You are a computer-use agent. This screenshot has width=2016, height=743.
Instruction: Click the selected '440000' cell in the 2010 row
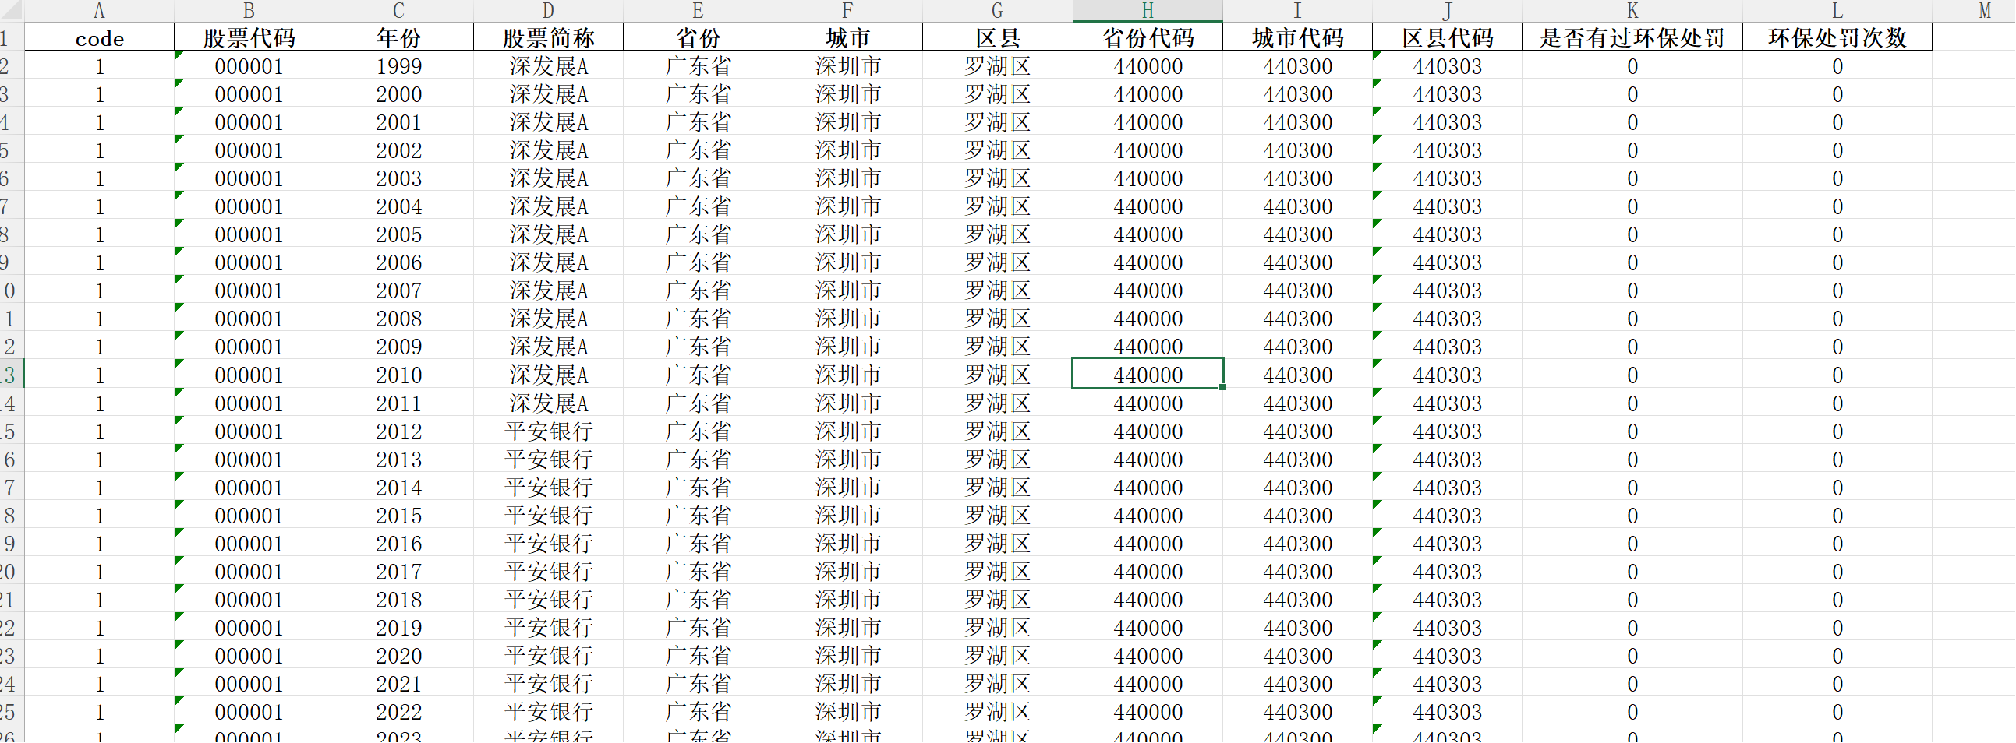(x=1148, y=375)
